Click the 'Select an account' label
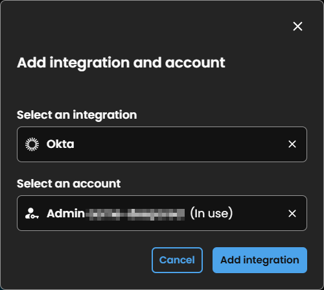 coord(69,184)
